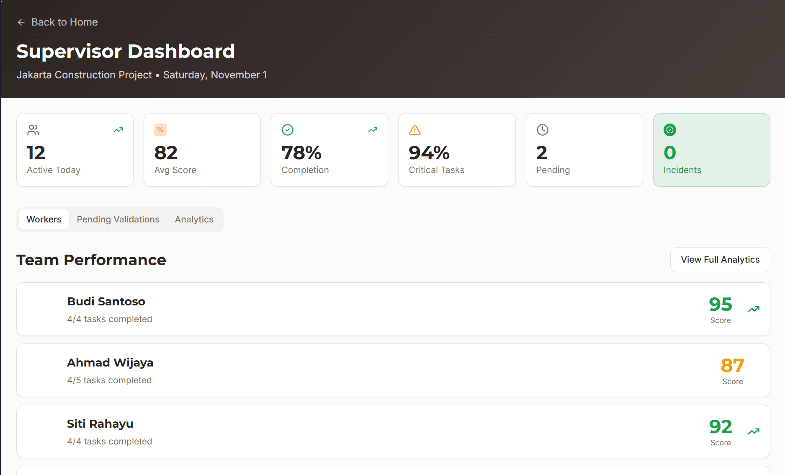Select the Analytics tab

pyautogui.click(x=194, y=219)
